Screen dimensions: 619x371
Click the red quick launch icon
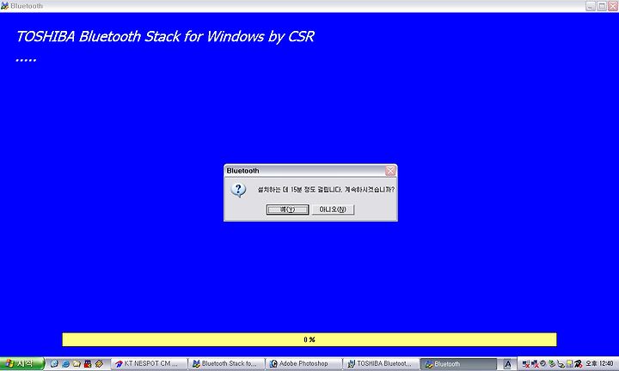[88, 364]
